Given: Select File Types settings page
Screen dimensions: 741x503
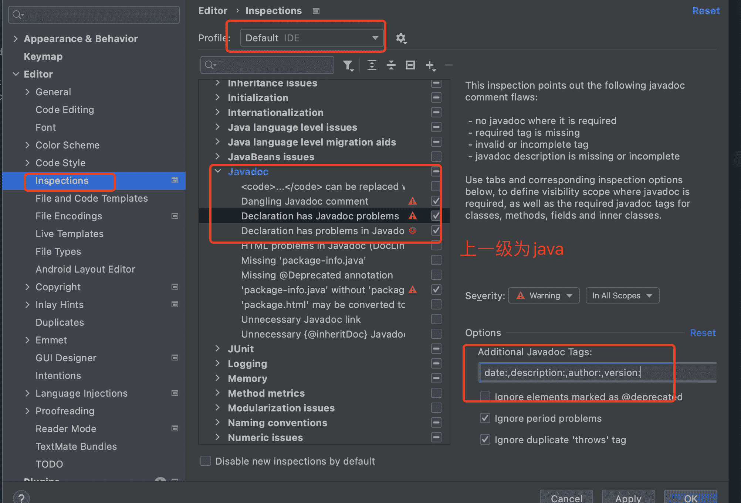Looking at the screenshot, I should point(58,251).
